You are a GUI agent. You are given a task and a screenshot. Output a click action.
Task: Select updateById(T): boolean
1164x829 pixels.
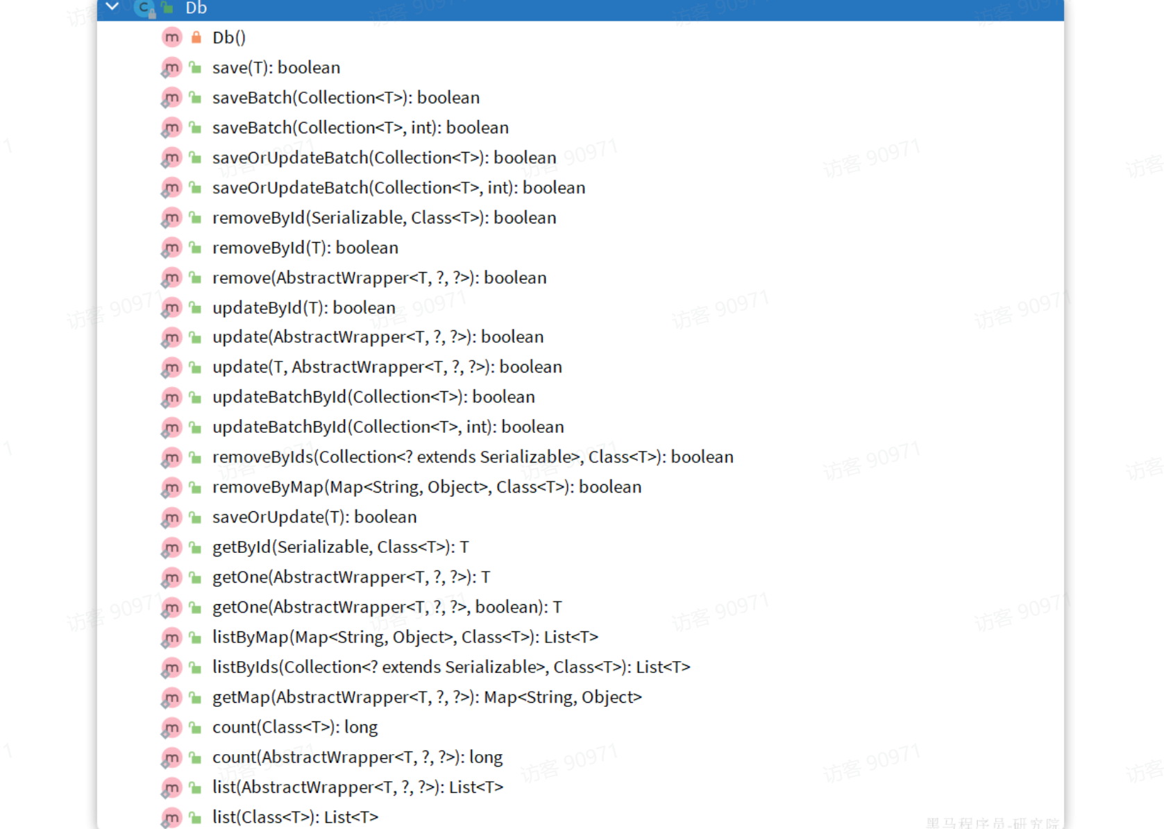[x=304, y=307]
